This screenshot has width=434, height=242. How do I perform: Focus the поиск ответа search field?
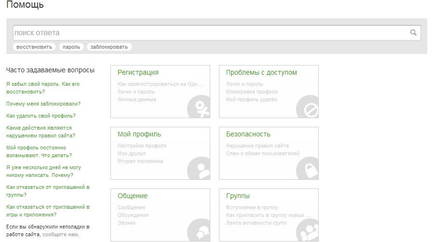(x=217, y=33)
